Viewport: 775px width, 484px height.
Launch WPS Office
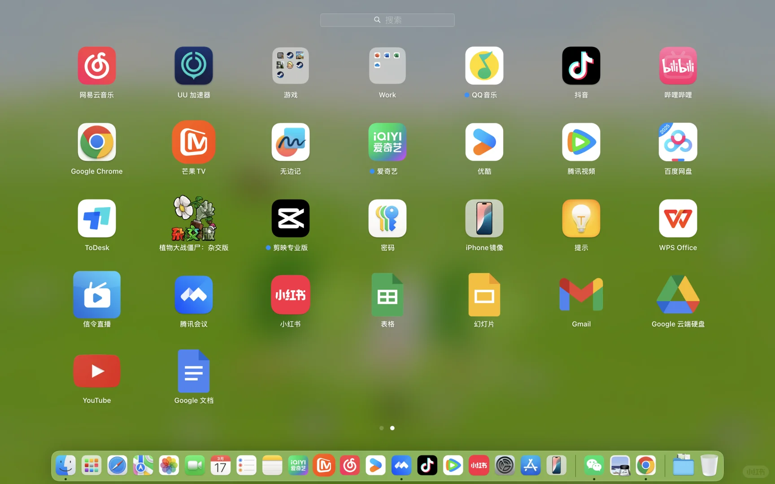tap(678, 218)
